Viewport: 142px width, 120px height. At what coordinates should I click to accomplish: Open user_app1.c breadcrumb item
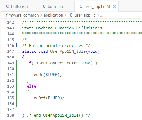85,15
